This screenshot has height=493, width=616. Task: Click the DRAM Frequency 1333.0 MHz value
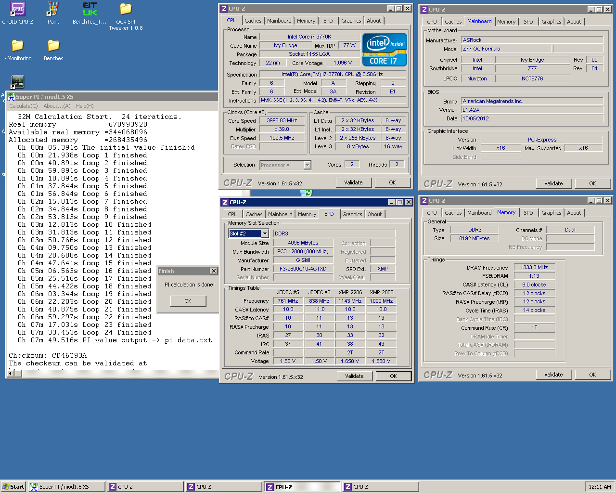tap(534, 267)
